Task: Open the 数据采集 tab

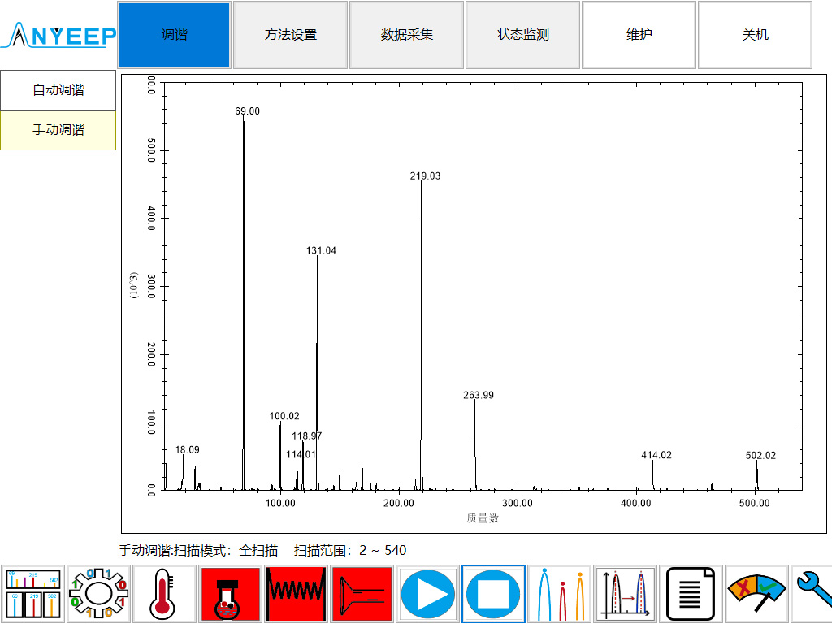Action: [406, 35]
